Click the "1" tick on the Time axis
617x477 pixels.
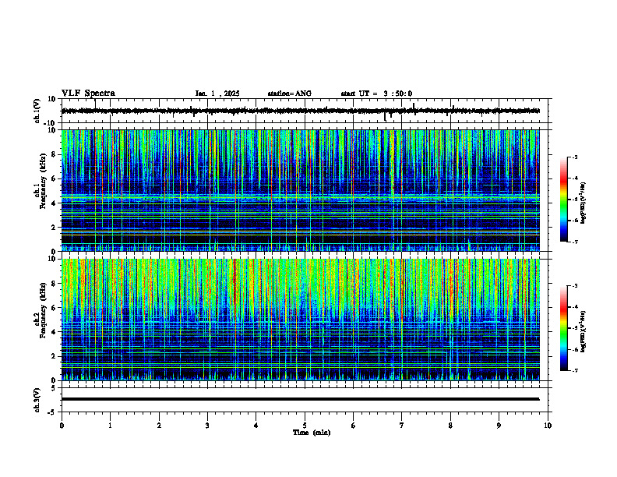coord(111,426)
